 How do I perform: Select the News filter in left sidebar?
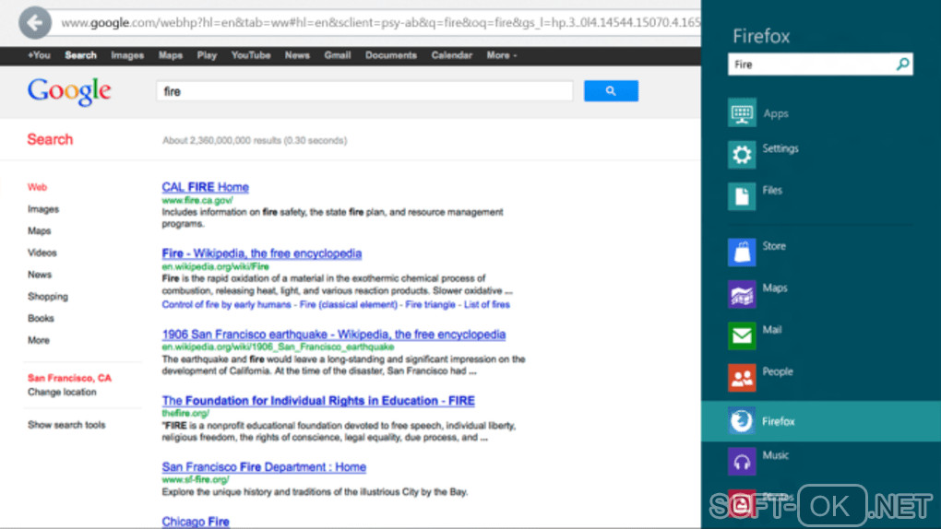(x=40, y=275)
